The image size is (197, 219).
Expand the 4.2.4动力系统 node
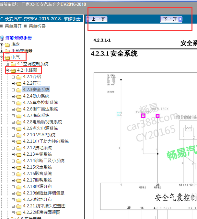click(x=13, y=96)
